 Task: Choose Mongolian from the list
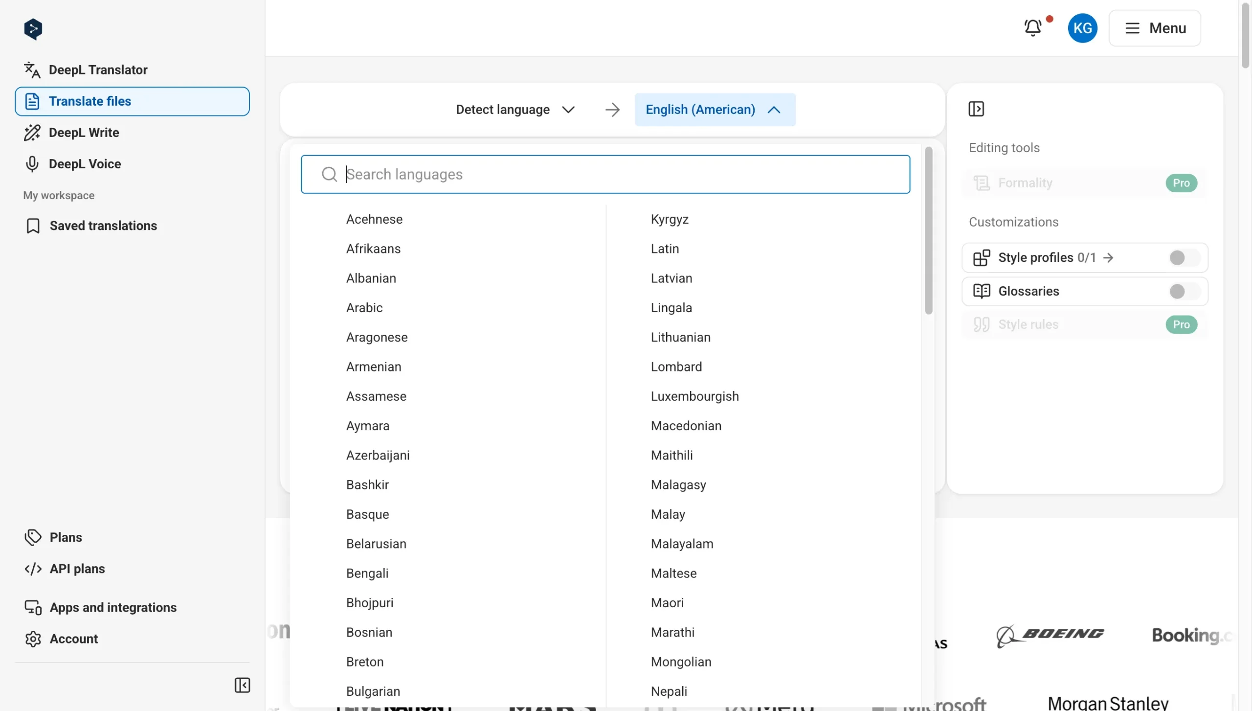(681, 662)
